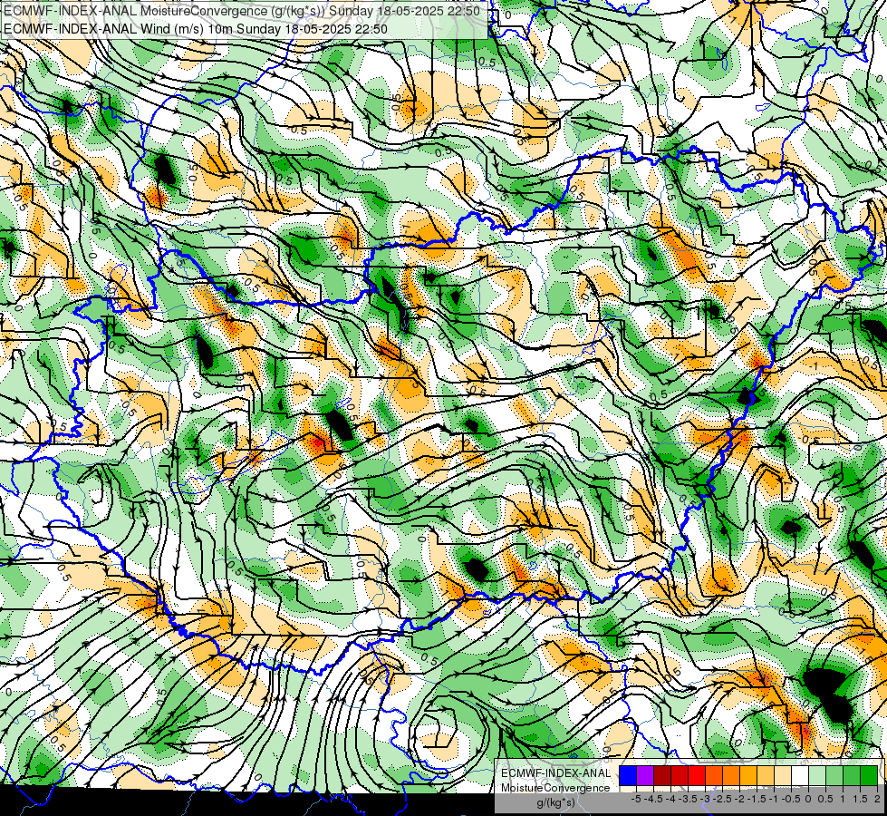887x816 pixels.
Task: Click the dark maroon legend swatch above -4.5
Action: tap(662, 776)
